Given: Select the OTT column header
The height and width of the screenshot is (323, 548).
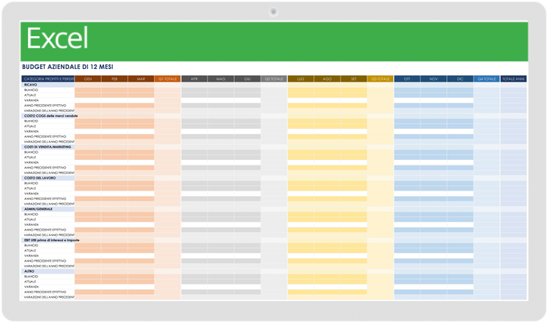Looking at the screenshot, I should tap(407, 79).
